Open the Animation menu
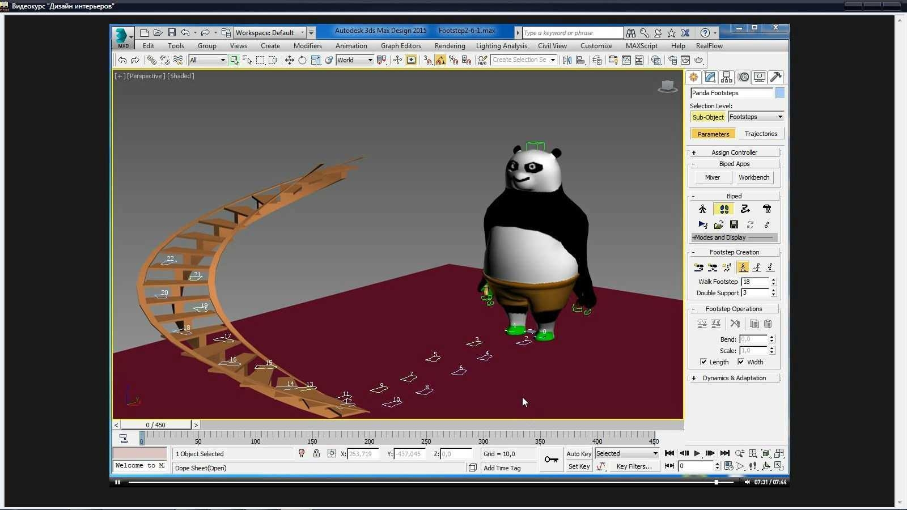Viewport: 907px width, 510px height. point(351,46)
